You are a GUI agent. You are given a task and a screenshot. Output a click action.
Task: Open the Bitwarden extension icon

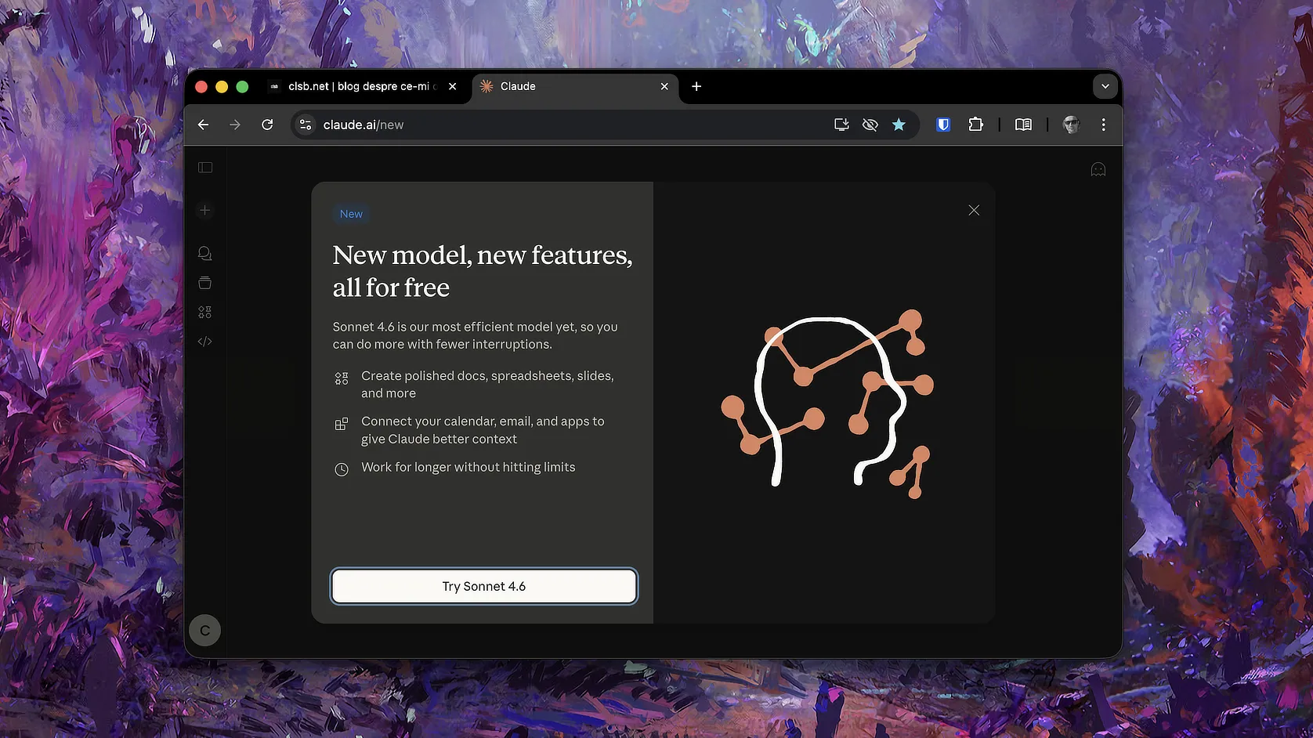click(x=943, y=125)
